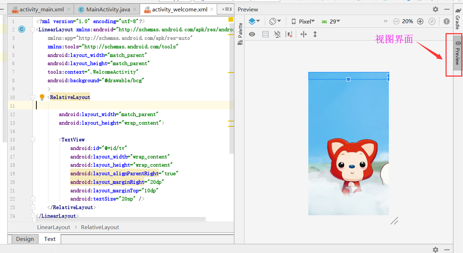Screen dimensions: 463x253
Task: Select API level 29 dropdown
Action: 331,21
